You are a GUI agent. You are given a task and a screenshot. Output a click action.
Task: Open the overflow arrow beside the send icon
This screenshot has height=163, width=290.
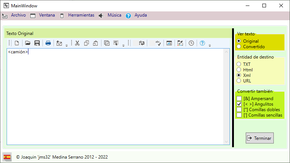[x=66, y=46]
